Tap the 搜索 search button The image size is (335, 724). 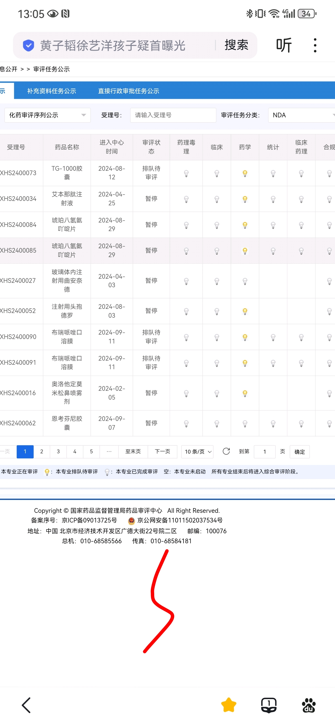point(236,45)
